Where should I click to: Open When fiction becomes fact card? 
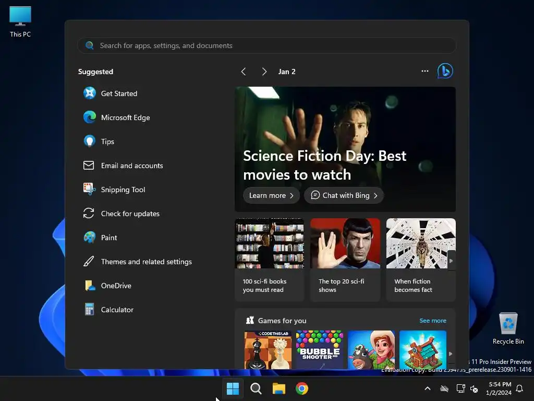pos(421,260)
